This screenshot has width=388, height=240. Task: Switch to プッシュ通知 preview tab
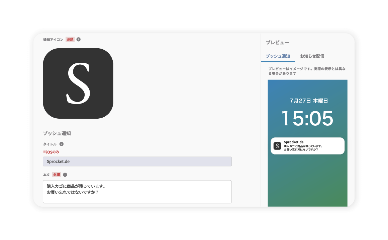point(278,56)
